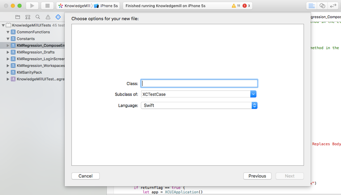The width and height of the screenshot is (341, 195).
Task: Go back with the Previous button
Action: coord(257,176)
